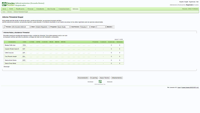This screenshot has width=200, height=113.
Task: Click the right small link beside footer logo
Action: (x=110, y=82)
